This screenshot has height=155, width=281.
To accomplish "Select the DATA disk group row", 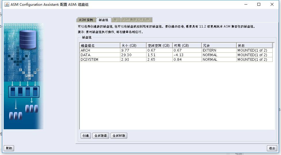I will tap(176, 55).
